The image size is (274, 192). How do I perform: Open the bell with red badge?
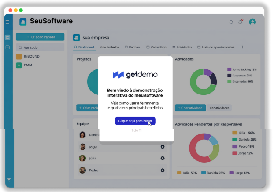click(241, 22)
